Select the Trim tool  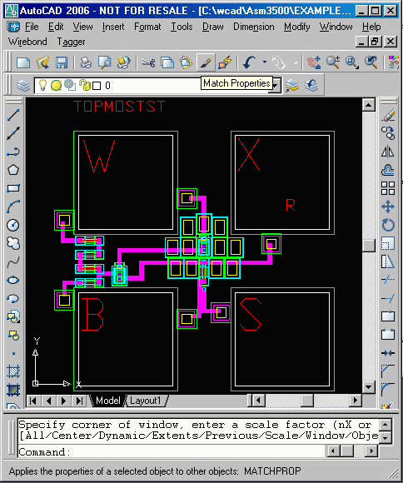388,280
